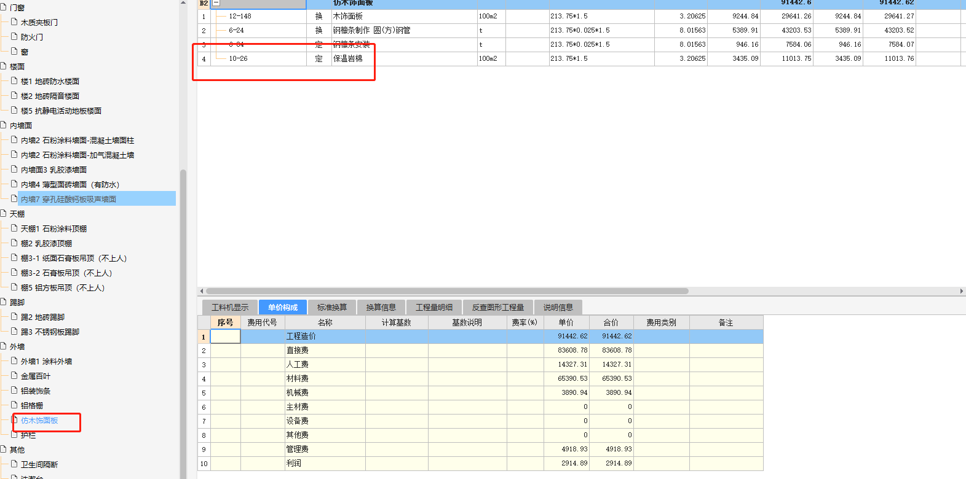Select the 机械费 row
Image resolution: width=966 pixels, height=479 pixels.
[480, 393]
